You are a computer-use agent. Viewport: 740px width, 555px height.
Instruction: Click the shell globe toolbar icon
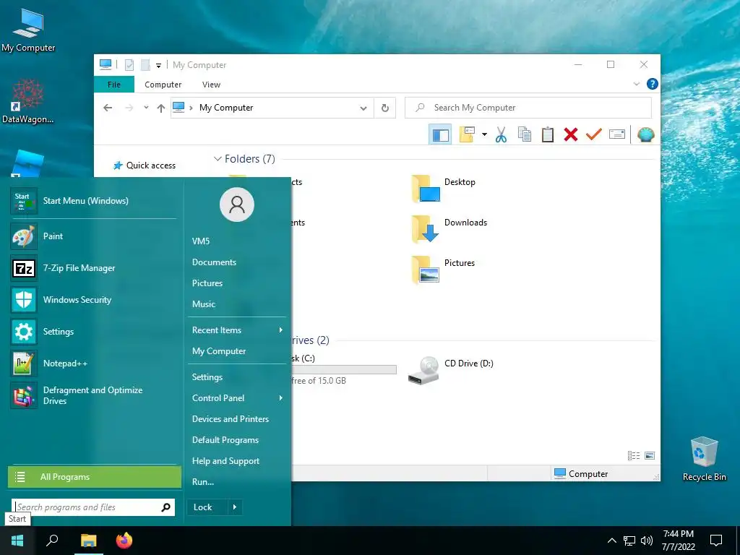(x=645, y=135)
